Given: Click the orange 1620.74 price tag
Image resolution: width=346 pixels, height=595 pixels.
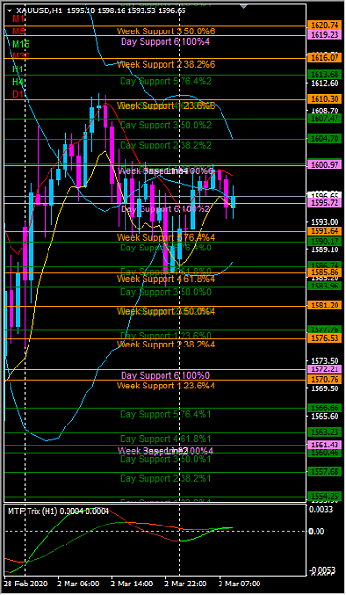Looking at the screenshot, I should [x=325, y=25].
